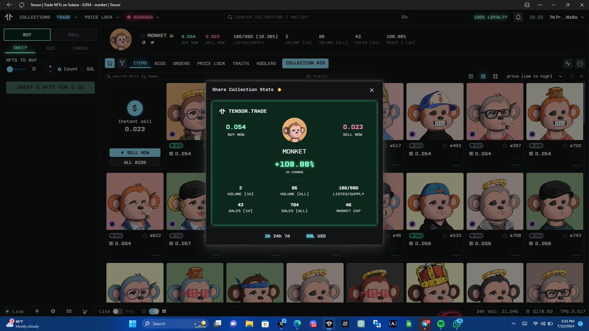Open the chat bubble icon
The width and height of the screenshot is (589, 331).
[580, 63]
